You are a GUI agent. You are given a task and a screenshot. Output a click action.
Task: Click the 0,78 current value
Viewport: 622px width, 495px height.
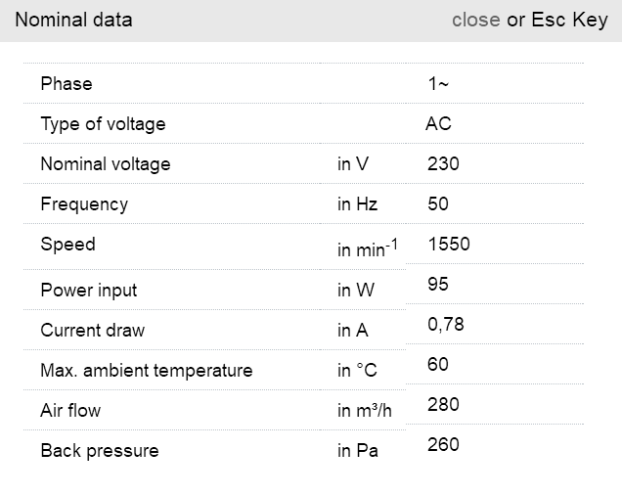click(x=446, y=324)
